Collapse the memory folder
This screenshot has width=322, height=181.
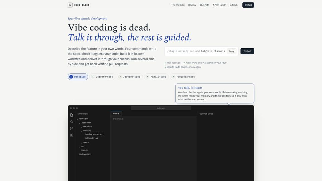pyautogui.click(x=87, y=130)
